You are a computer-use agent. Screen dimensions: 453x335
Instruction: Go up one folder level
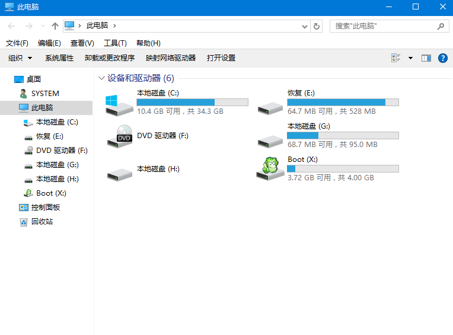click(55, 26)
